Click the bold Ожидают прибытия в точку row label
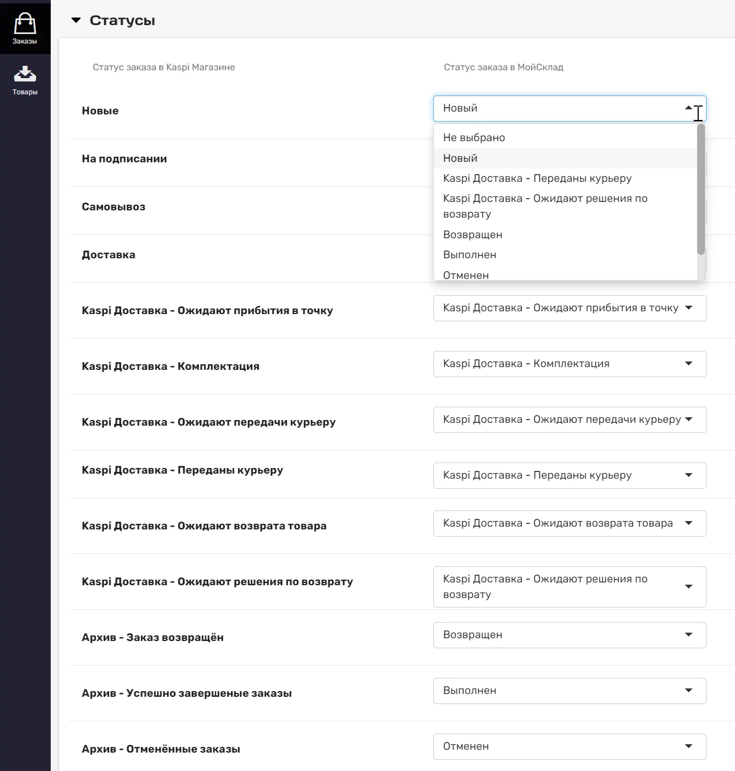Viewport: 735px width, 771px height. (x=207, y=311)
